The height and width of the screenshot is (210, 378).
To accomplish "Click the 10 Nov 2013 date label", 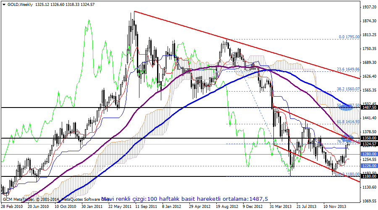I will click(x=335, y=207).
